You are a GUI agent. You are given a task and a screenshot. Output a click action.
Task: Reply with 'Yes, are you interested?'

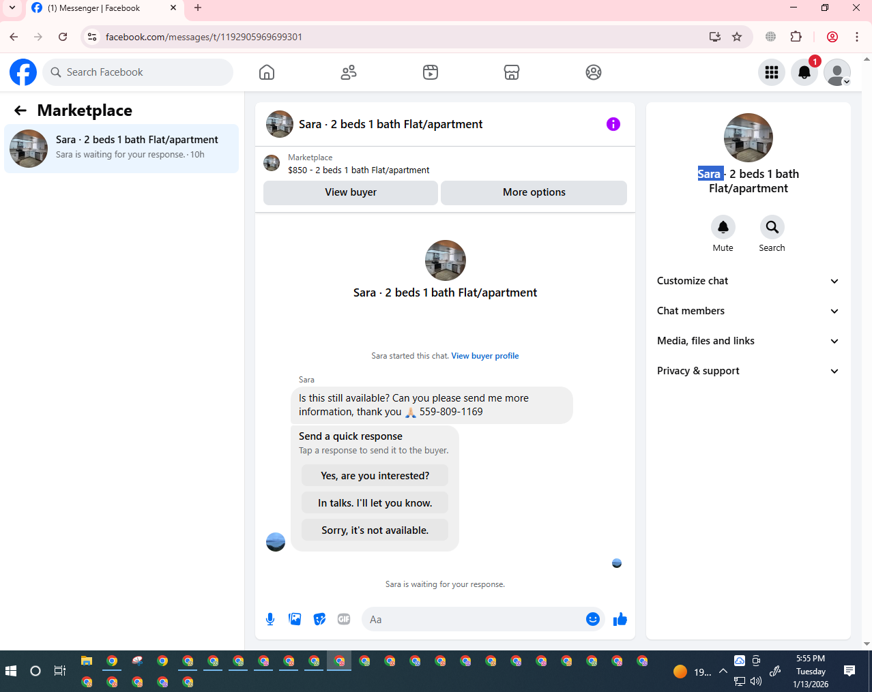[x=375, y=476]
